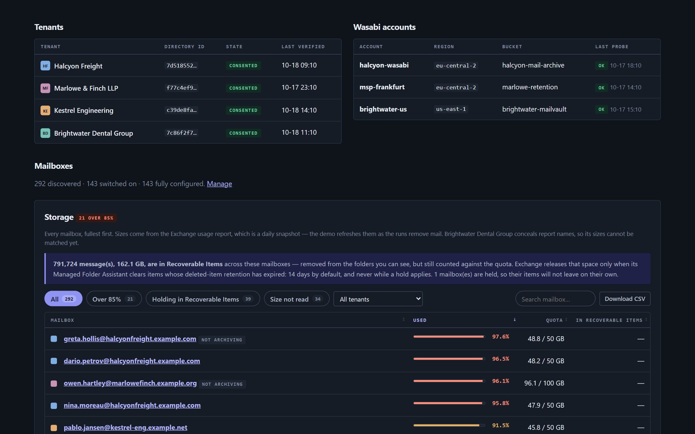Screen dimensions: 695x434
Task: Open dario.petrov@halcyonfreight.example.com mailbox
Action: (x=132, y=361)
